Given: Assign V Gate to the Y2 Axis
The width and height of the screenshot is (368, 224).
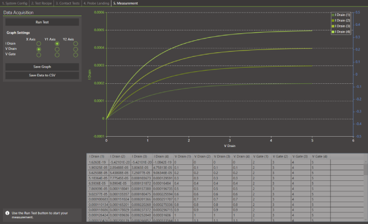Looking at the screenshot, I should click(x=75, y=55).
